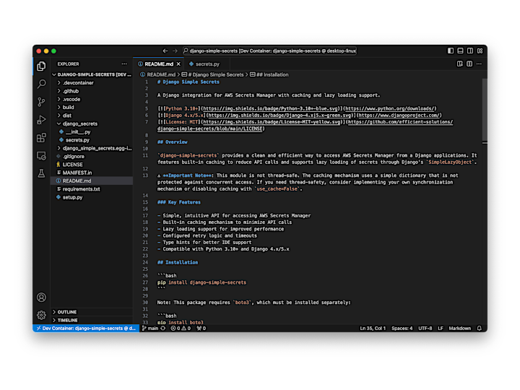Screen dimensions: 520x390
Task: Collapse DJANGO-SIMPLE-SECRETS root folder
Action: pos(92,74)
